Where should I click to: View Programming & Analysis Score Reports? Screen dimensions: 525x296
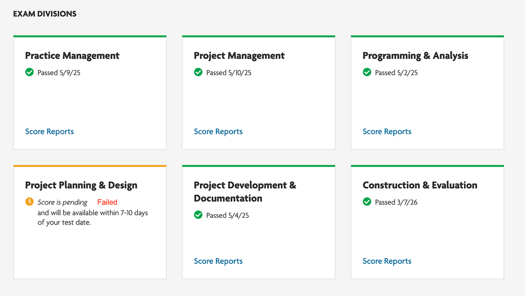[387, 131]
